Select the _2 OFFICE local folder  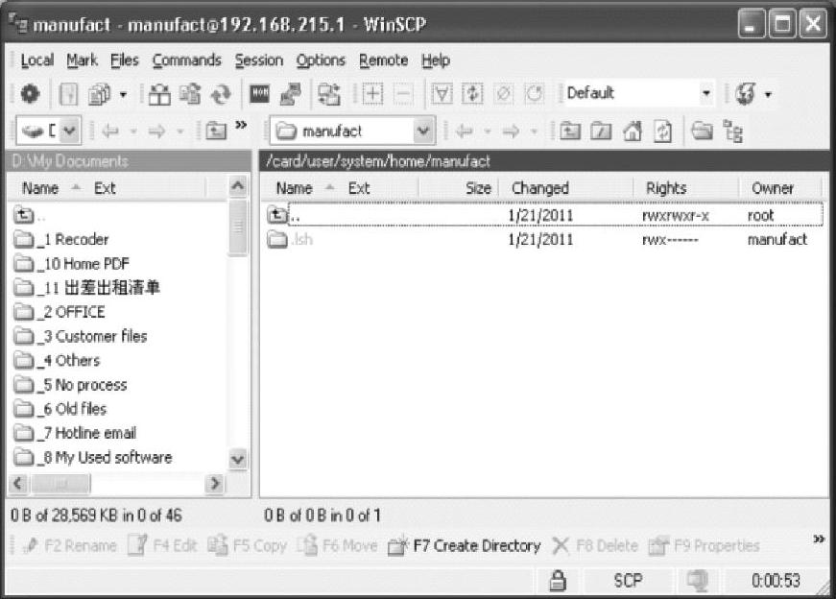point(60,312)
